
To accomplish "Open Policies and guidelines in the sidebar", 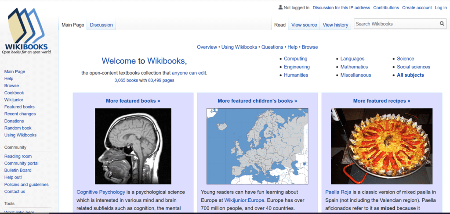I will pos(26,185).
